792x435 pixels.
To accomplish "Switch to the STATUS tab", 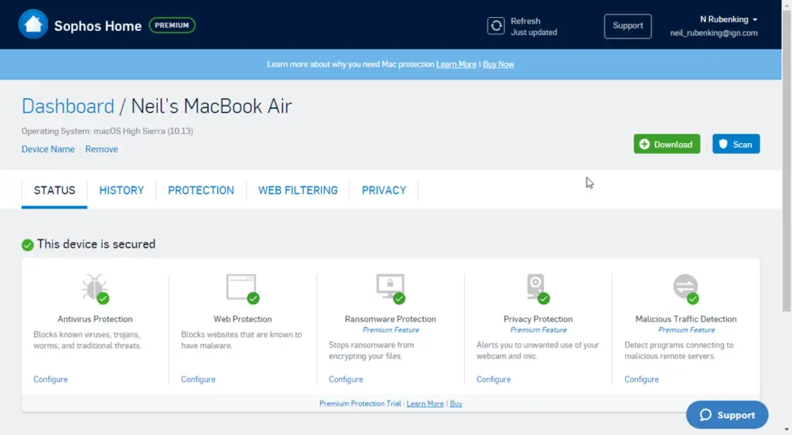I will (55, 190).
